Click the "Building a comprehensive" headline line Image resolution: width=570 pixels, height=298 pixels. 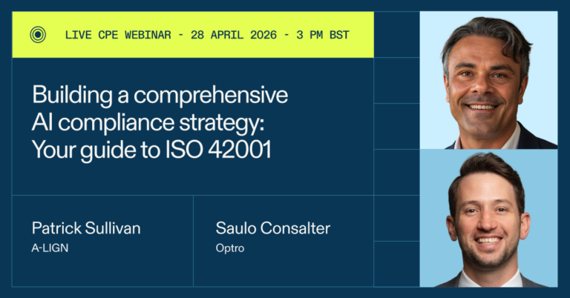(x=160, y=96)
